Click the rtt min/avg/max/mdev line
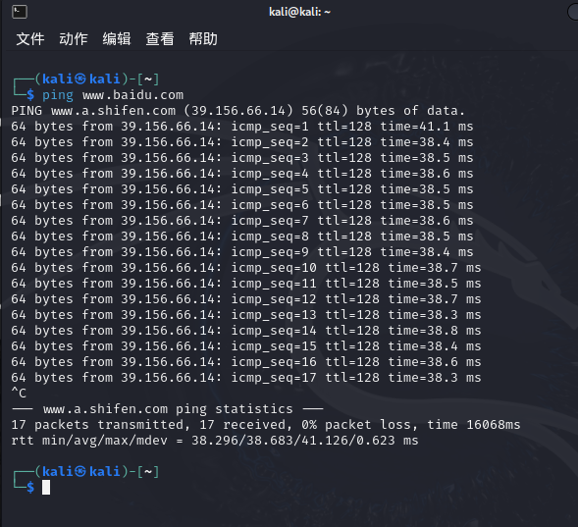This screenshot has height=527, width=578. pos(215,441)
